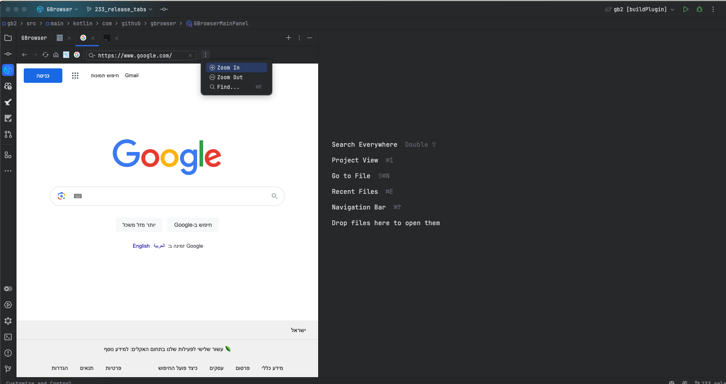
Task: Click the kotlin breadcrumb in navigation bar
Action: pos(82,23)
